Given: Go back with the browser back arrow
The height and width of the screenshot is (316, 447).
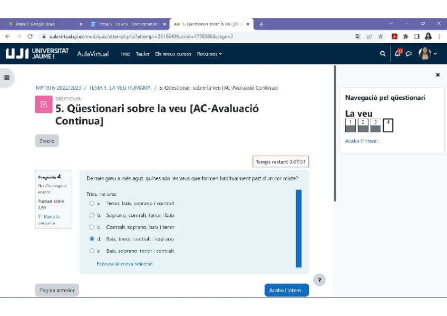Looking at the screenshot, I should pyautogui.click(x=8, y=36).
